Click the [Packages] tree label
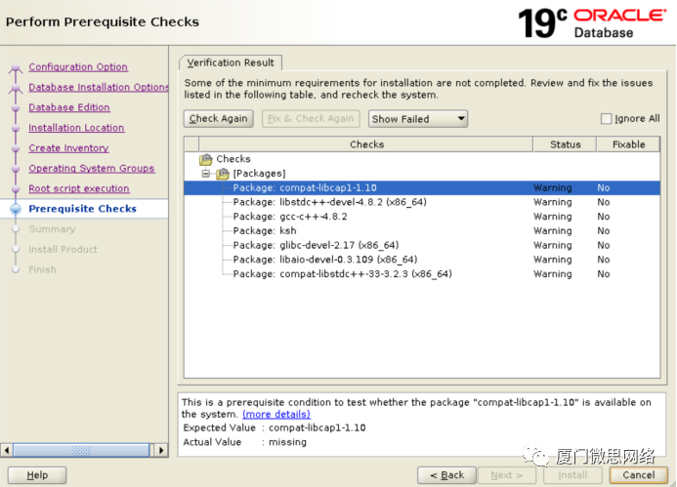The height and width of the screenshot is (487, 677). 259,174
